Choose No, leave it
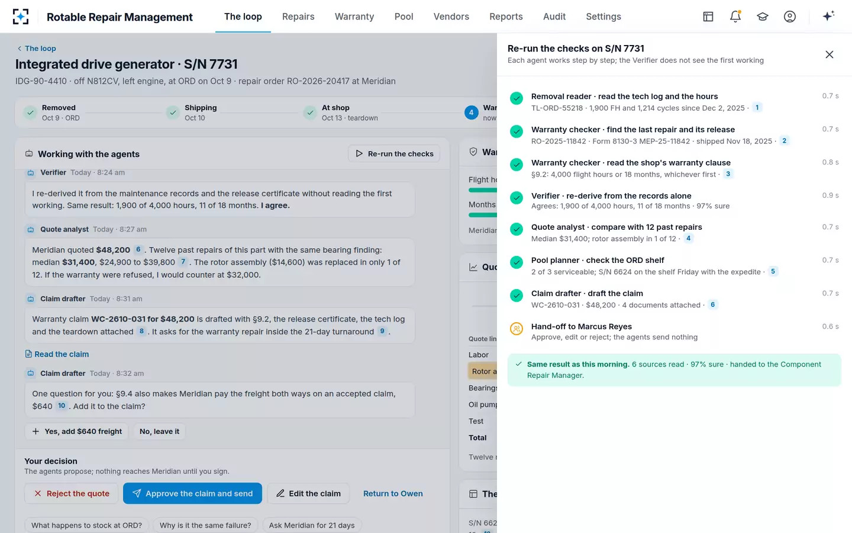The width and height of the screenshot is (852, 533). point(159,432)
